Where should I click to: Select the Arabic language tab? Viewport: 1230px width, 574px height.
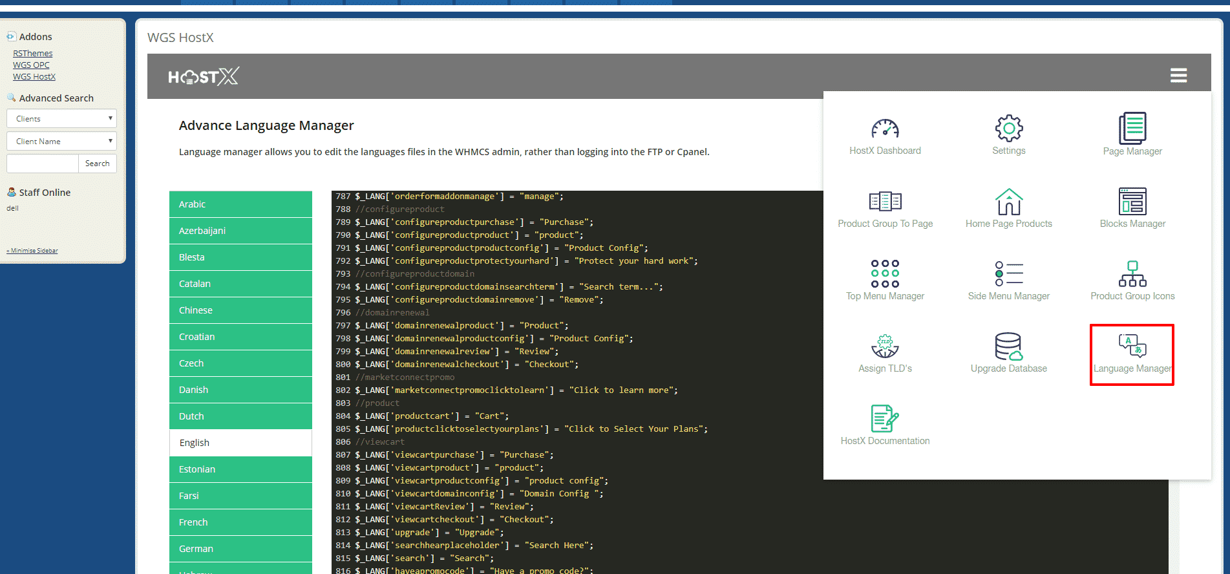click(240, 204)
